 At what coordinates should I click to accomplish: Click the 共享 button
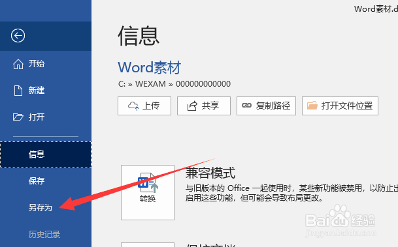pyautogui.click(x=204, y=106)
